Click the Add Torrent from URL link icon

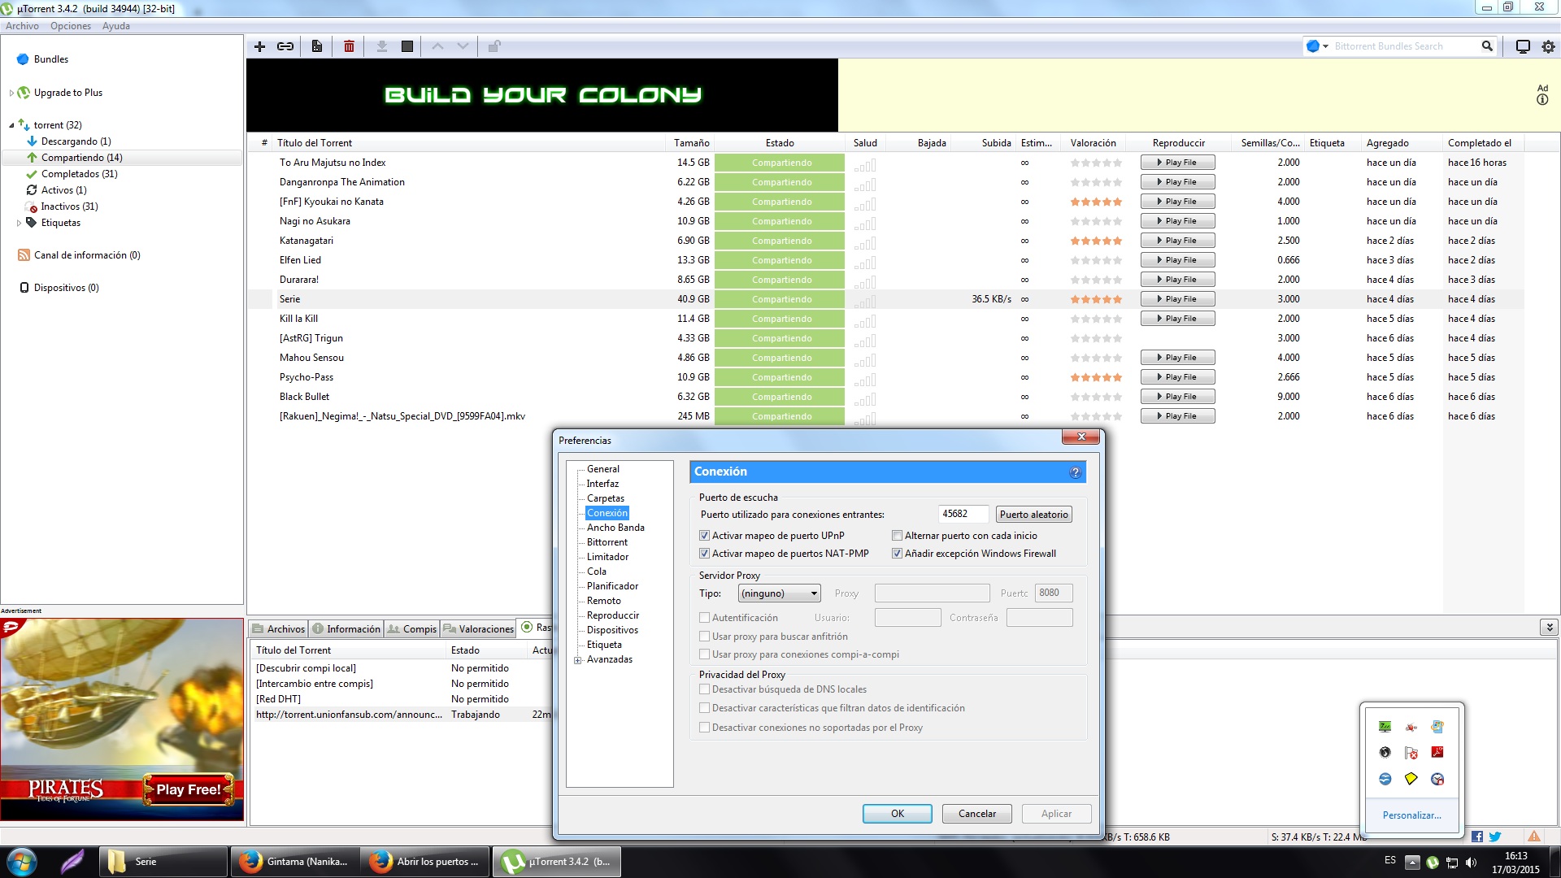coord(285,46)
